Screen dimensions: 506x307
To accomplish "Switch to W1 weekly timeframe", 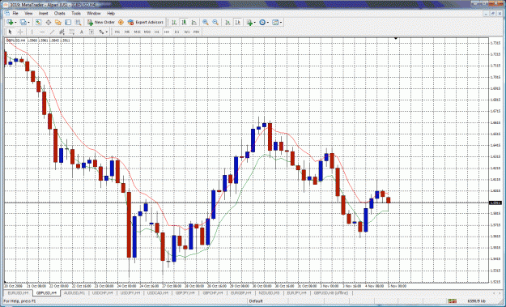I will tap(187, 32).
